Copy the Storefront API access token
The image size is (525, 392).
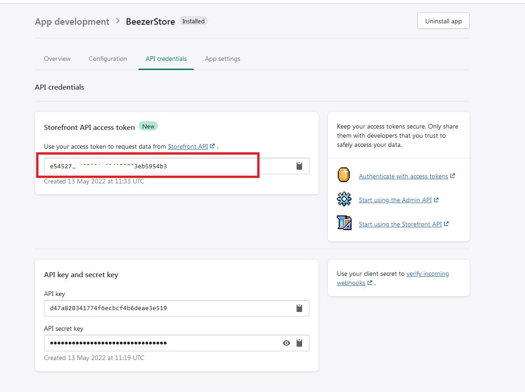pos(299,166)
